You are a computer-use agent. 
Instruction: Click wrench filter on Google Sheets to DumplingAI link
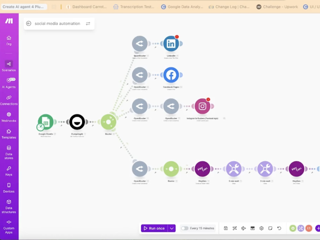61,125
